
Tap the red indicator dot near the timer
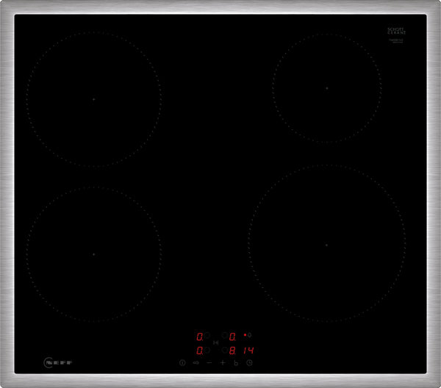(x=245, y=335)
